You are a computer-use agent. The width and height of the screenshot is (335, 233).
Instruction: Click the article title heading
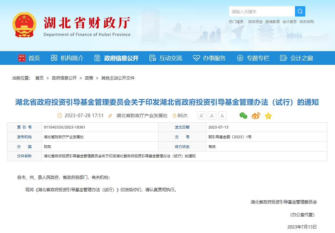167,102
